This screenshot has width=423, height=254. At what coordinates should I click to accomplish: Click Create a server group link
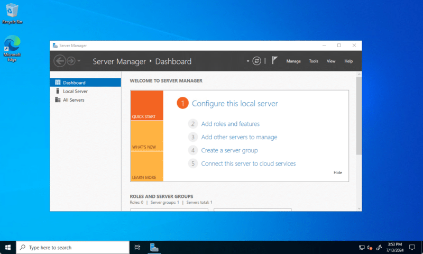coord(229,150)
